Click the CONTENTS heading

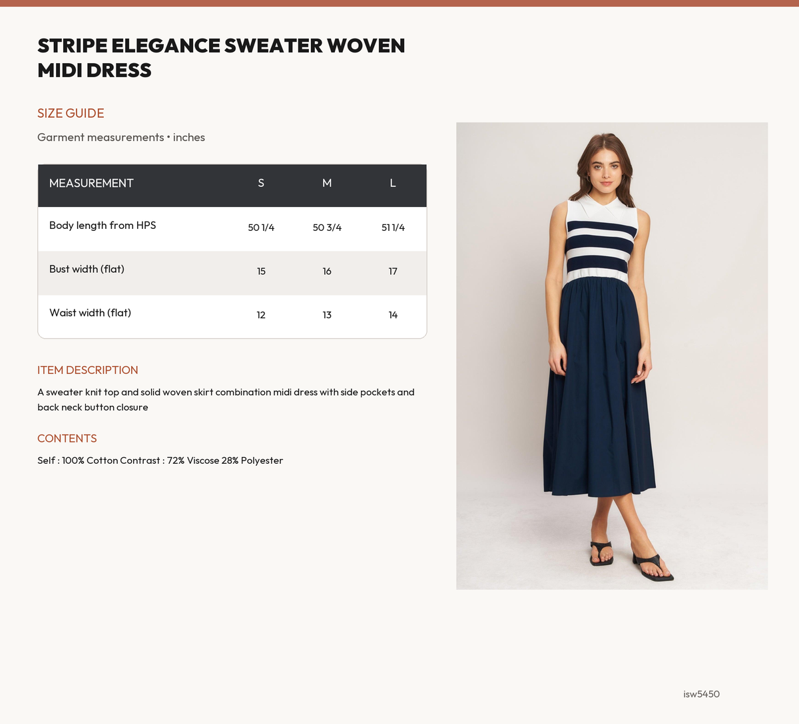click(x=67, y=439)
